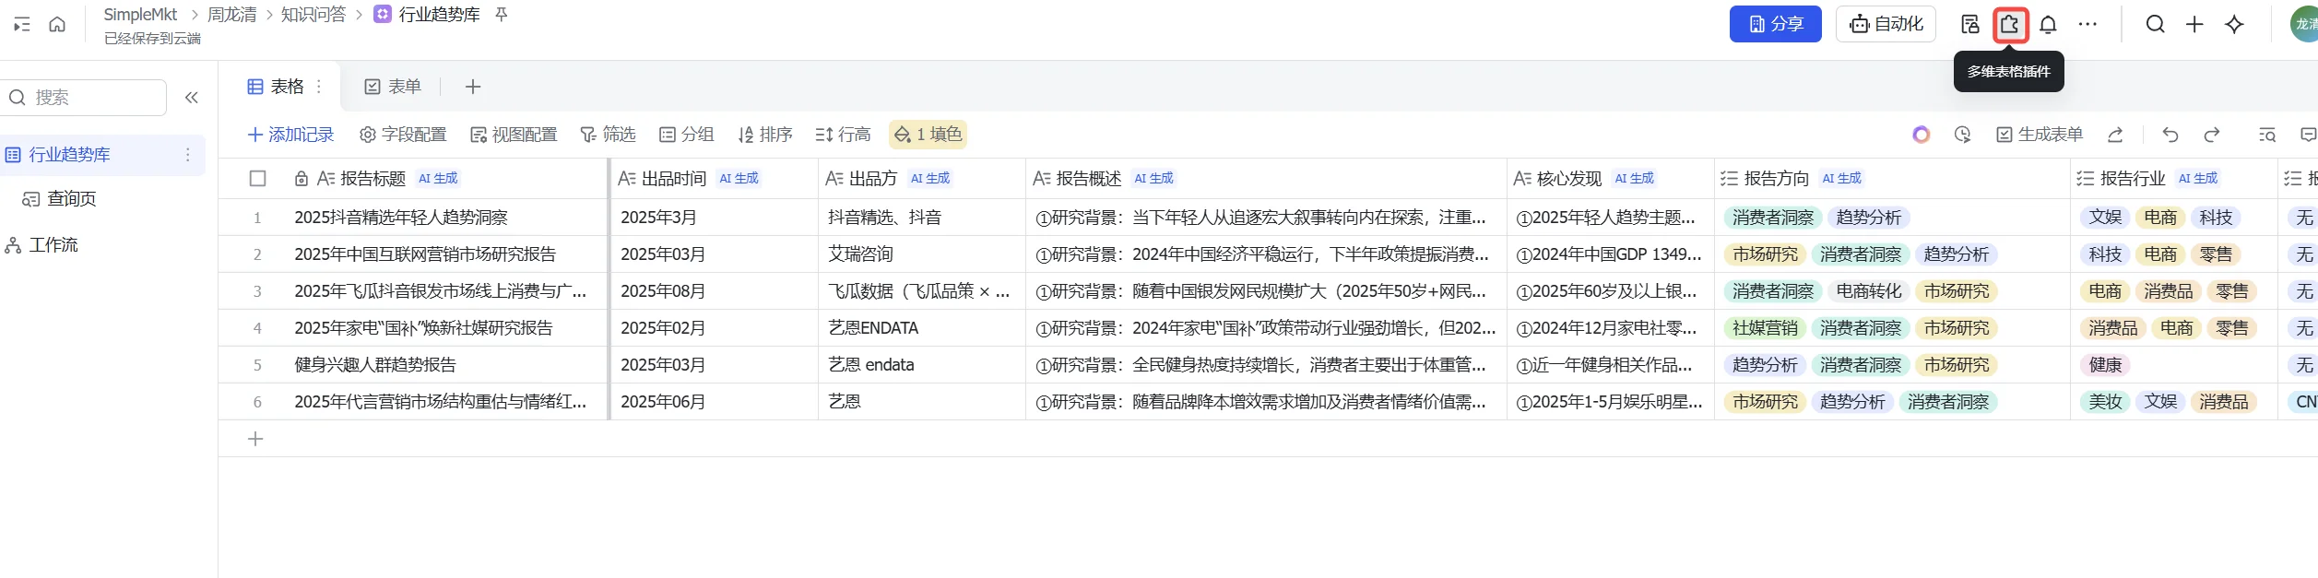Click 出品时间 column header

tap(714, 179)
